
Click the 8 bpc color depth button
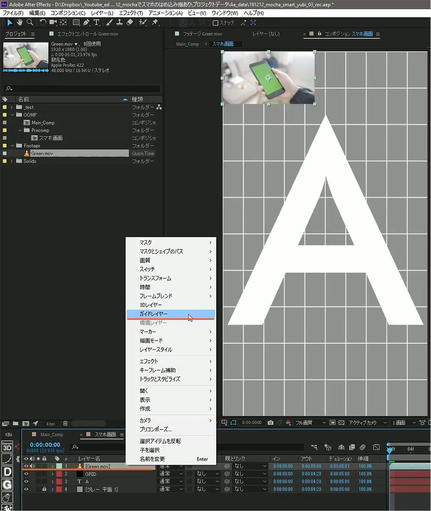click(x=51, y=424)
